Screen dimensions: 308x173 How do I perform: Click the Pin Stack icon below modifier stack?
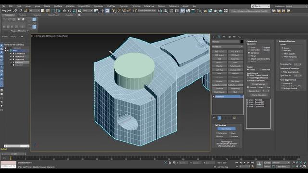coord(214,118)
